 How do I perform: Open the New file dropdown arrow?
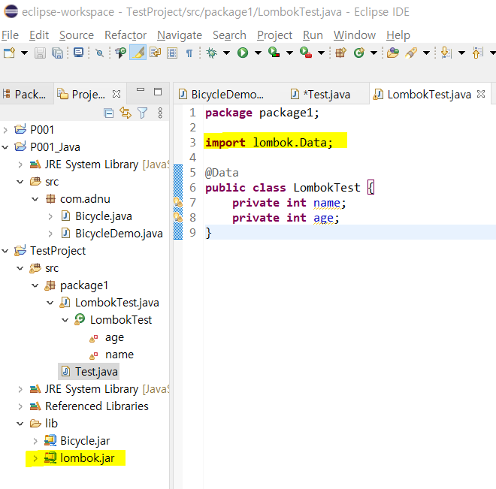[24, 53]
